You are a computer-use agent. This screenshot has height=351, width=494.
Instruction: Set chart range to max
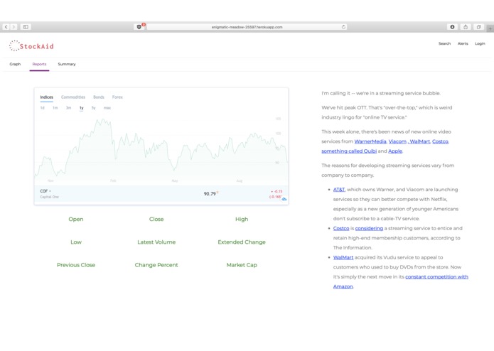pyautogui.click(x=107, y=108)
